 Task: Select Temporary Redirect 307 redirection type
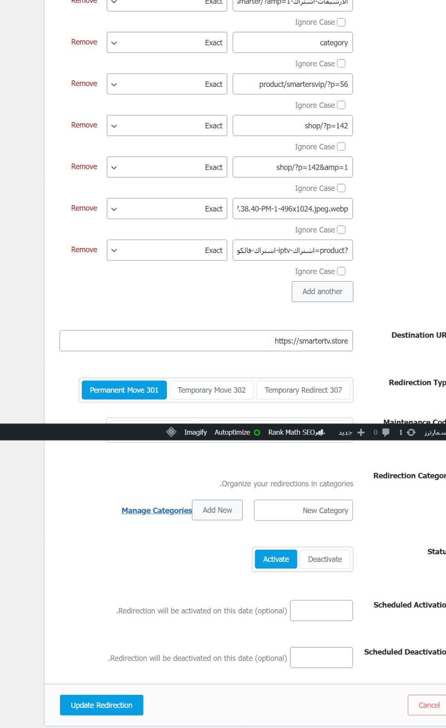303,390
